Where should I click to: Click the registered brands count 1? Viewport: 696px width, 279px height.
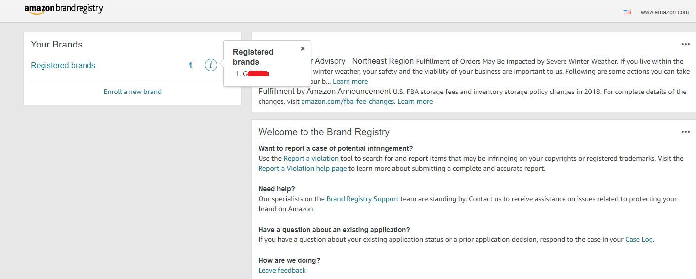coord(190,65)
